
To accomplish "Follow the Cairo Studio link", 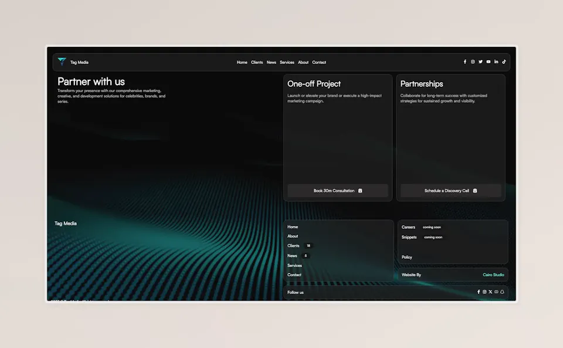I will [493, 275].
